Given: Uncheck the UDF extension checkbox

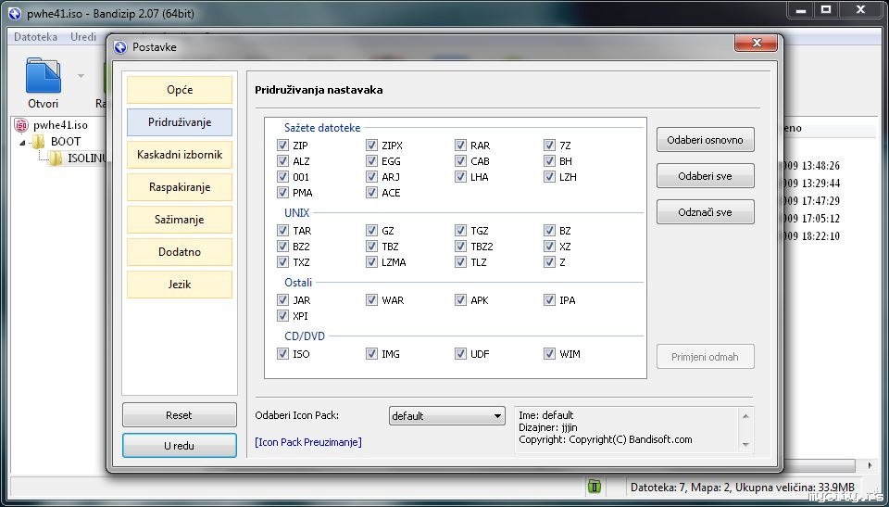Looking at the screenshot, I should (460, 354).
